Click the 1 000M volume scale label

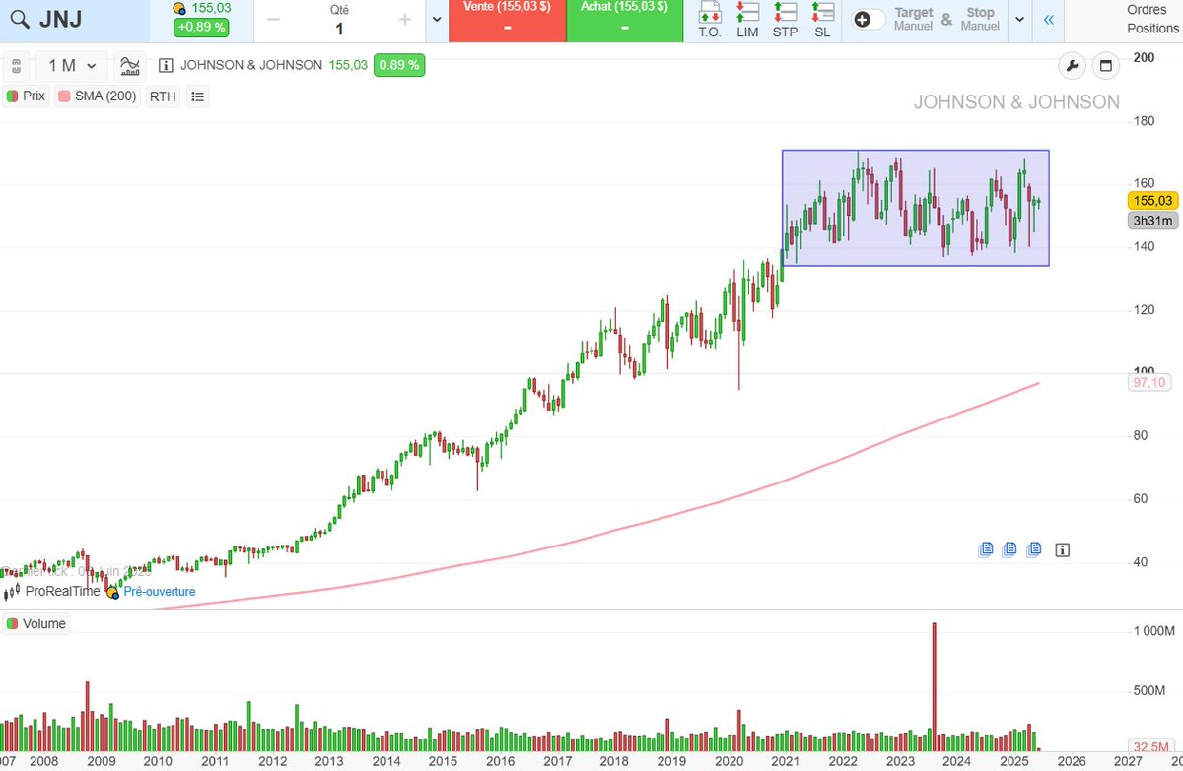tap(1153, 630)
